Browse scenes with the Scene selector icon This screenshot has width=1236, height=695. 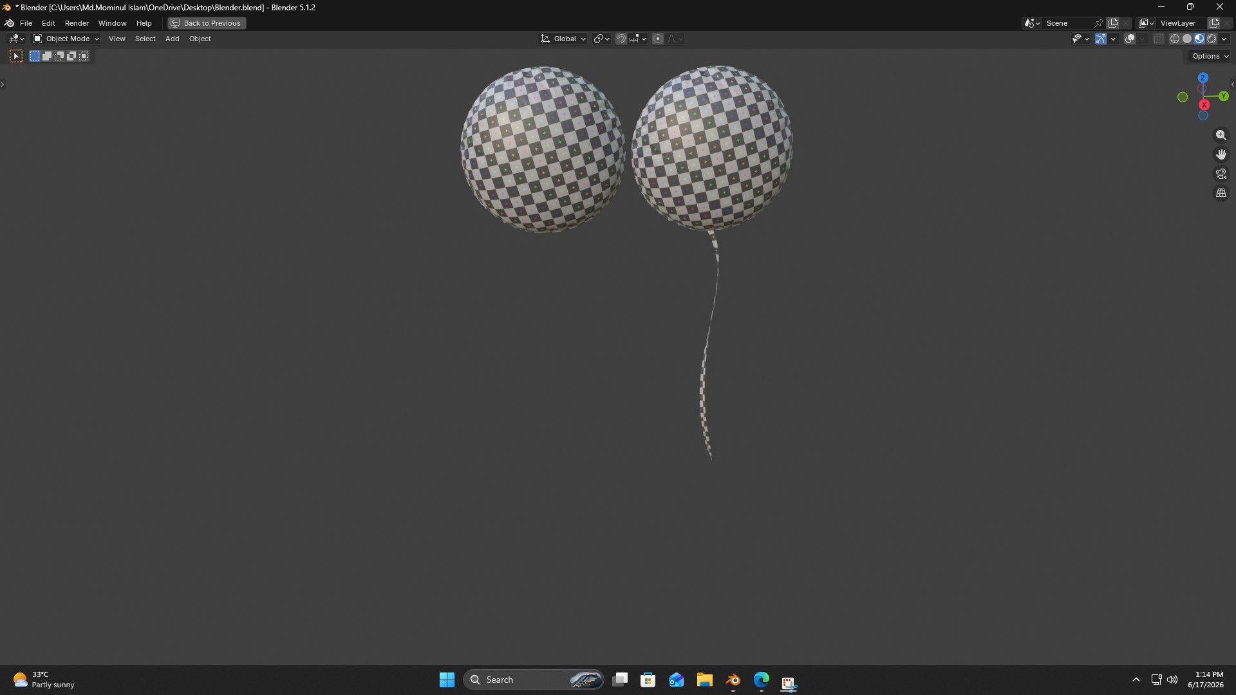1032,23
